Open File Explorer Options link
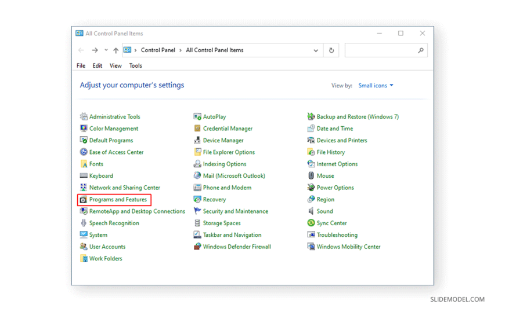The image size is (505, 312). [229, 152]
